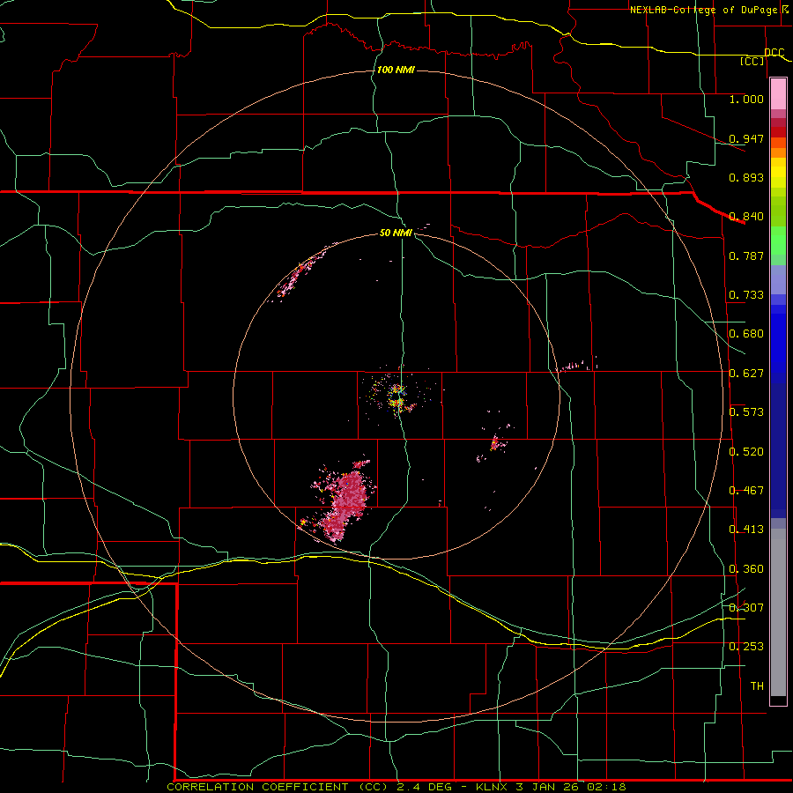Image resolution: width=793 pixels, height=793 pixels.
Task: Pick the orange segment of the color bar
Action: 778,152
